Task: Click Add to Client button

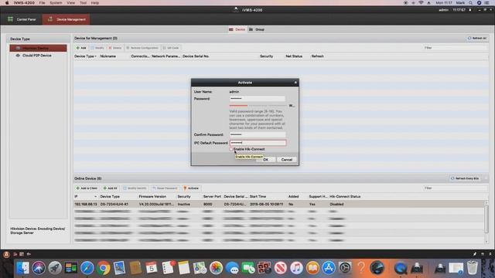Action: tap(87, 188)
